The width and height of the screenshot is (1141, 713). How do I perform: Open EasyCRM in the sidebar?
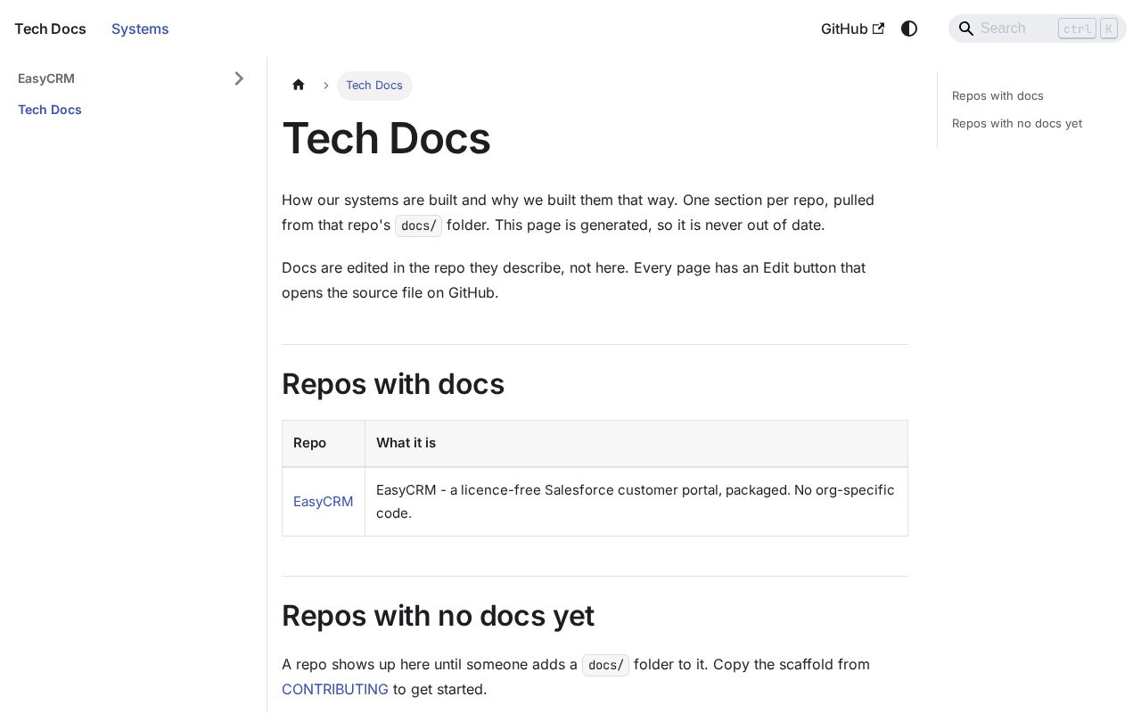(x=46, y=78)
